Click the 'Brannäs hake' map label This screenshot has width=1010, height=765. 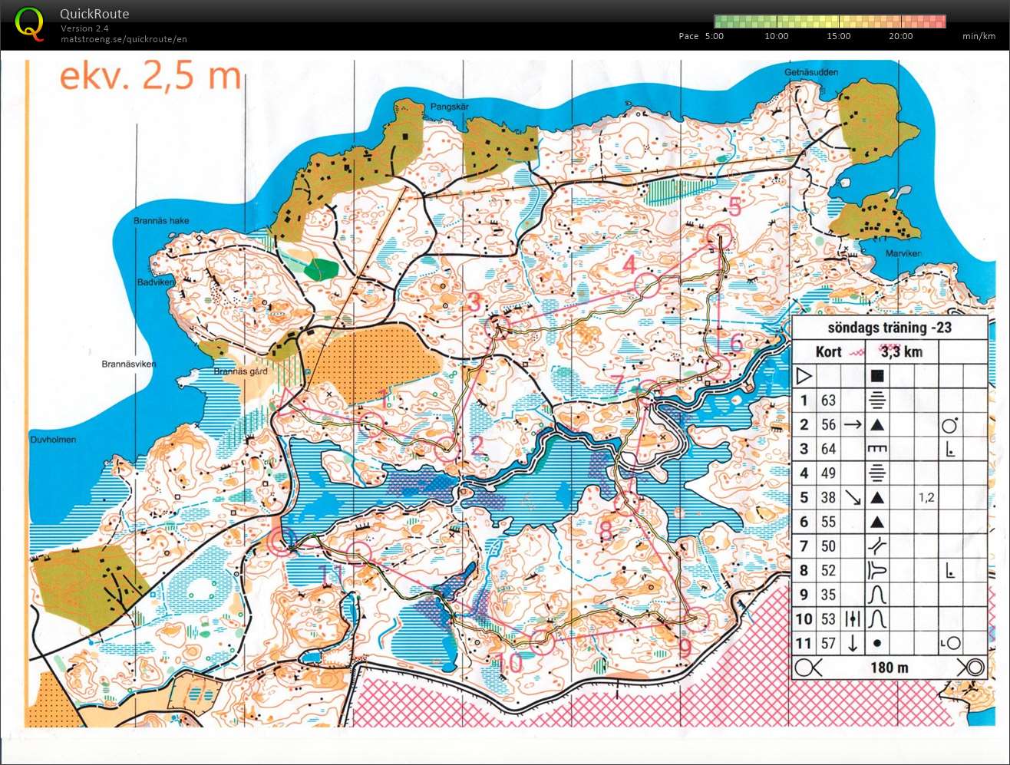161,221
